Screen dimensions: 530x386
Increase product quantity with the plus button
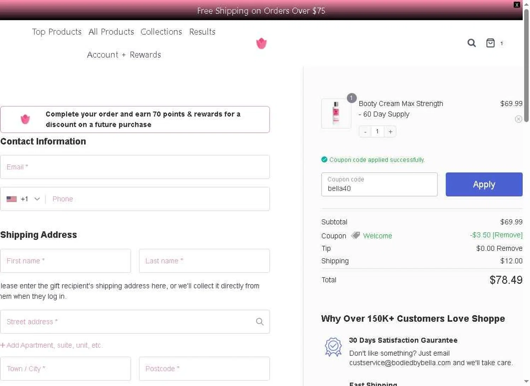(x=390, y=132)
